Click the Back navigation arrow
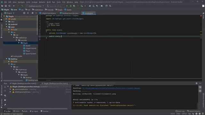Screen dimensions: 205x115 point(14,6)
